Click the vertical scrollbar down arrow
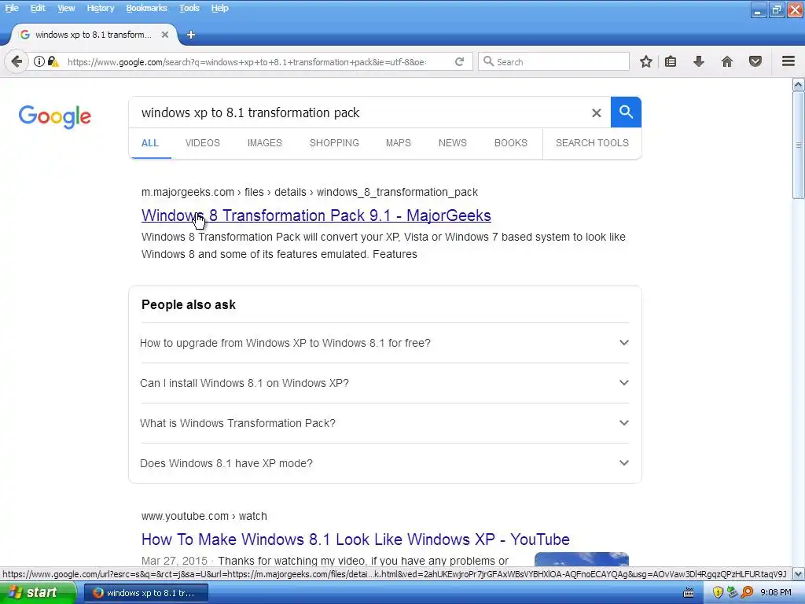Image resolution: width=805 pixels, height=604 pixels. (x=799, y=573)
